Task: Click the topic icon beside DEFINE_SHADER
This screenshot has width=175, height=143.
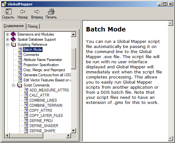Action: coord(26,126)
